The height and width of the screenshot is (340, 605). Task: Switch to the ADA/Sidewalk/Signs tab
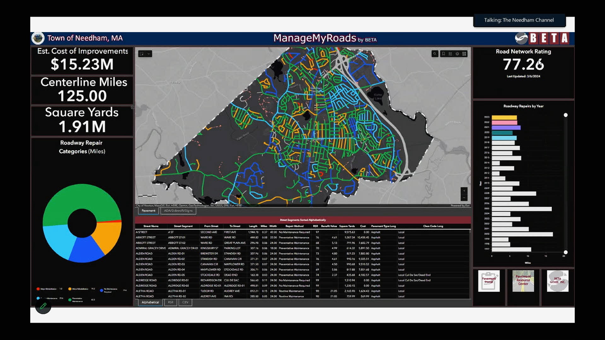pyautogui.click(x=178, y=211)
